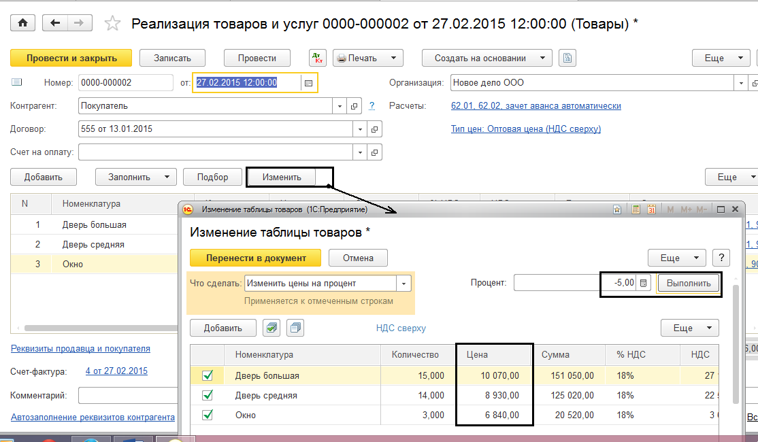Click the Номер input field
This screenshot has height=442, width=758.
pyautogui.click(x=126, y=82)
